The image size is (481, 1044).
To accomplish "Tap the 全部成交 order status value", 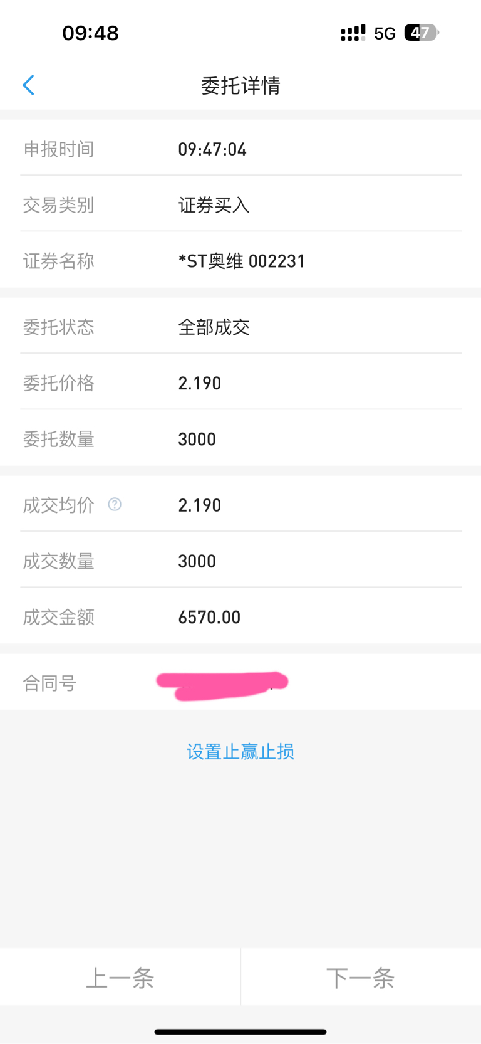I will coord(214,327).
